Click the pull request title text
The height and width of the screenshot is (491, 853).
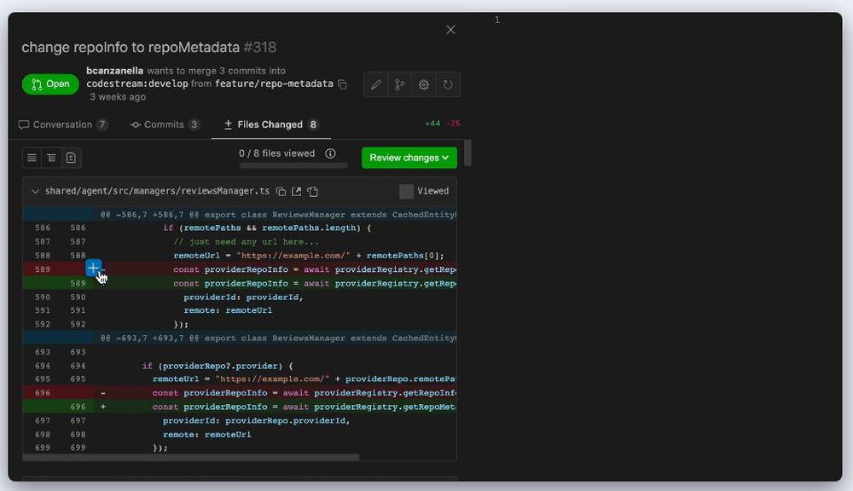pos(131,47)
